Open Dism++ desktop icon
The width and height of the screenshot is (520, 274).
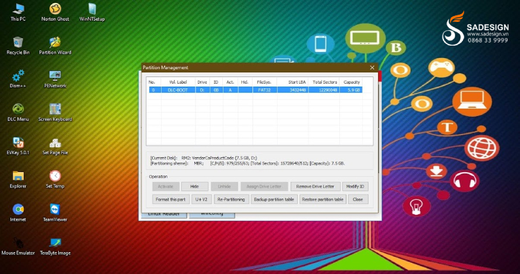[18, 79]
